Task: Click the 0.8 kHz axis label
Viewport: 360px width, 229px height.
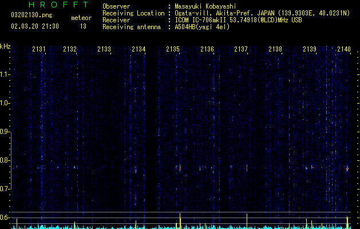Action: pos(5,160)
